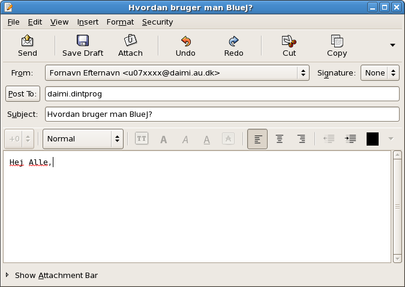Minimize the compose window
The height and width of the screenshot is (287, 405).
point(373,7)
